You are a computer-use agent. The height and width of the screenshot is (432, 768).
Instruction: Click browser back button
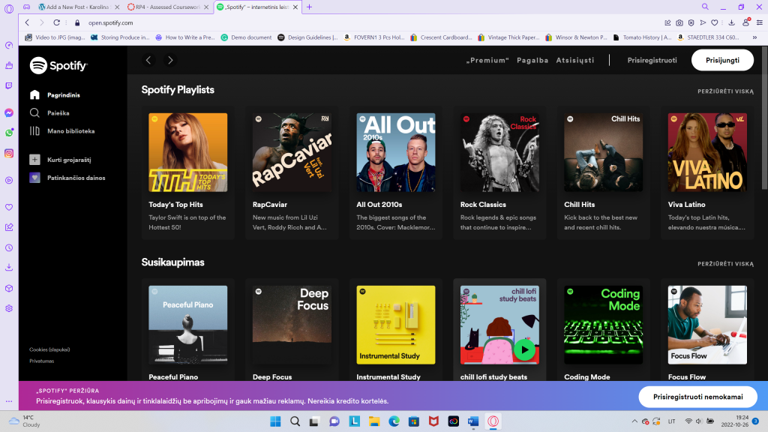tap(28, 22)
